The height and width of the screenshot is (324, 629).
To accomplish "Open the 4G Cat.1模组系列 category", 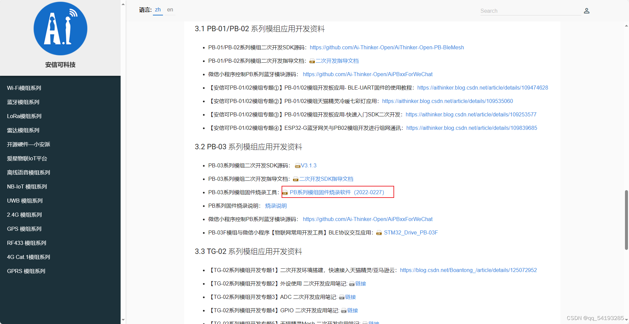I will pos(28,257).
